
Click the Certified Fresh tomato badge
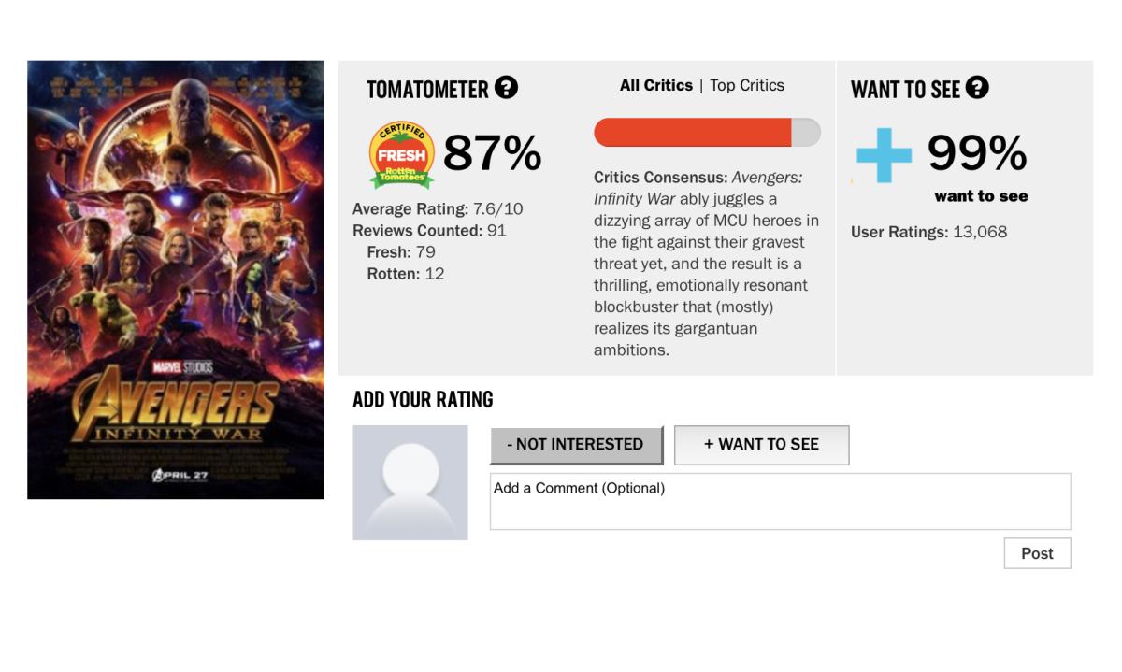coord(401,155)
